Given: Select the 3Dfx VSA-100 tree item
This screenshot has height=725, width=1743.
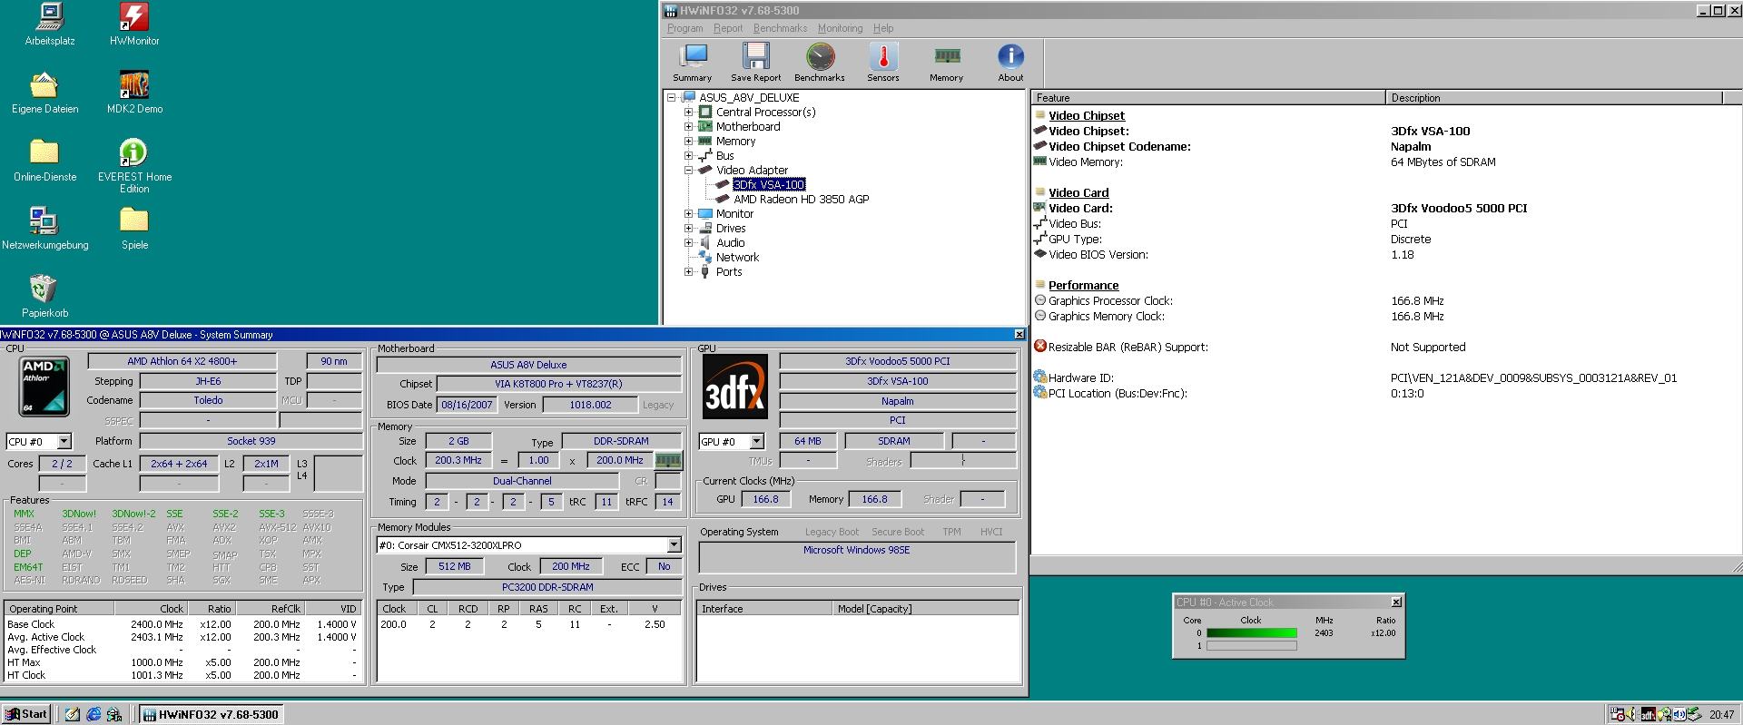Looking at the screenshot, I should click(x=769, y=185).
